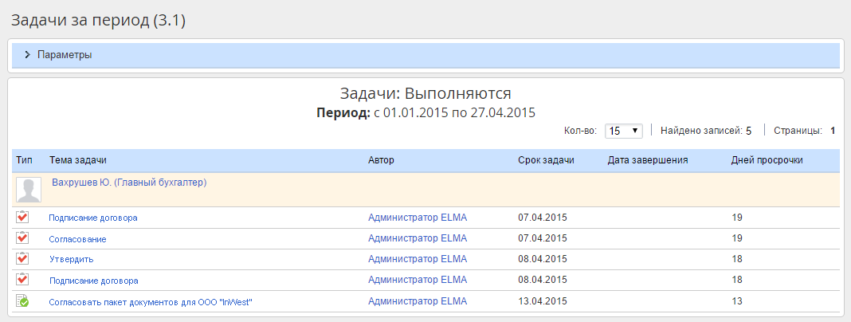Screen dimensions: 851x322
Task: Sort by 'Тема задачи' column header
Action: point(78,160)
